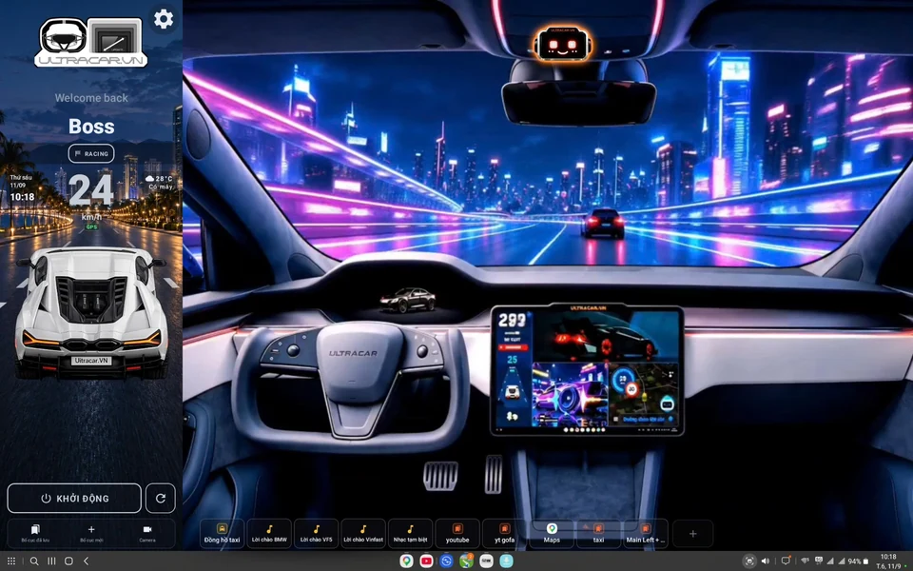This screenshot has width=913, height=571.
Task: Tap the RACING mode button
Action: (91, 154)
